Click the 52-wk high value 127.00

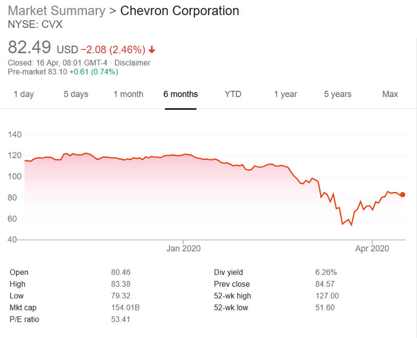coord(328,296)
